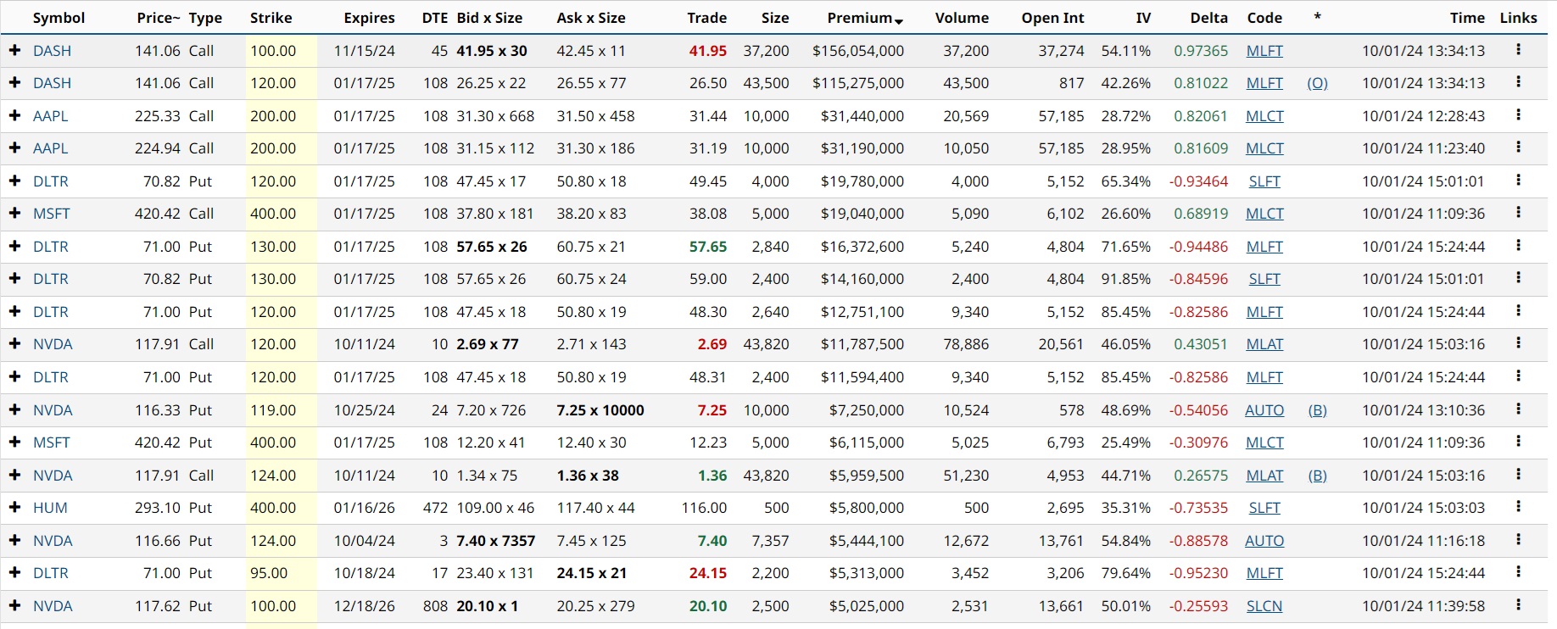Screen dimensions: 1557x629
Task: Click the (O) marker in DASH row
Action: point(1317,83)
